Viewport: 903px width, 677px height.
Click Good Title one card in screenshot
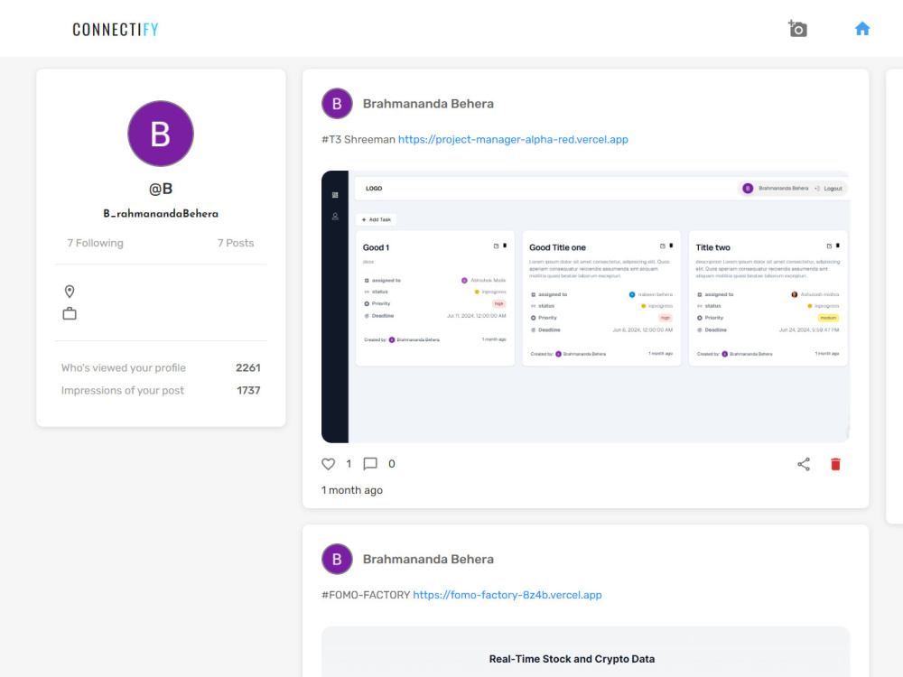point(601,298)
